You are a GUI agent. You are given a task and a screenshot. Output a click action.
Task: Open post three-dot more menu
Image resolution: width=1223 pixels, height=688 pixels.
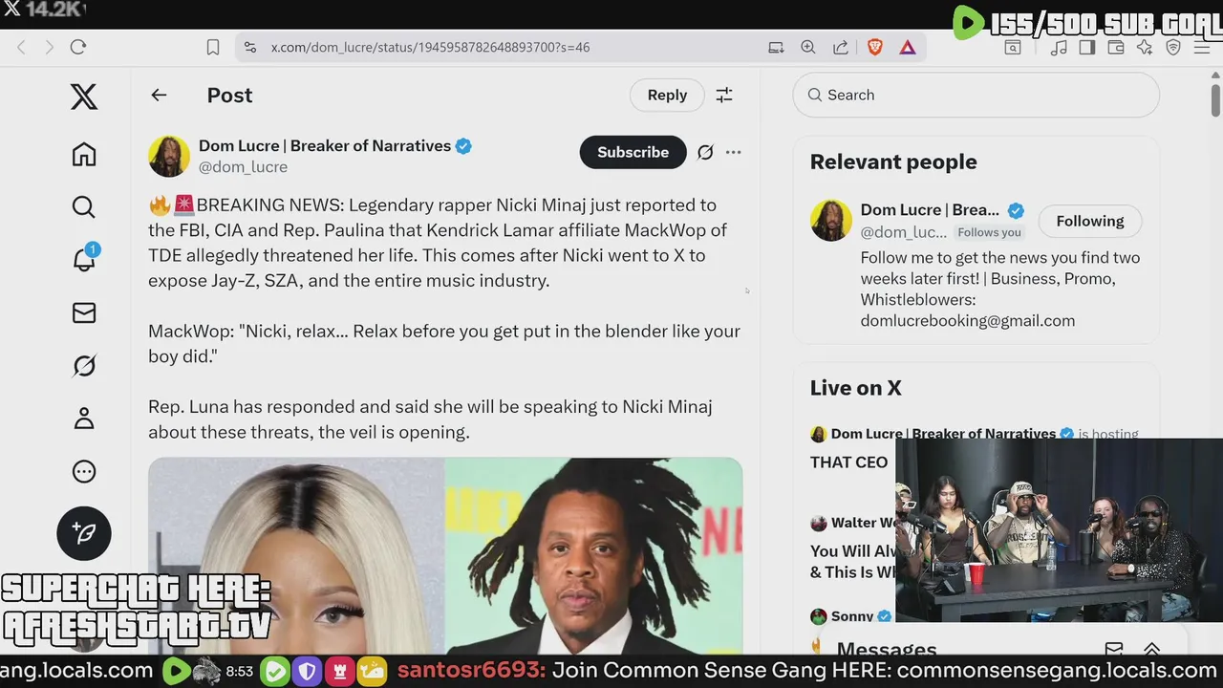click(x=733, y=152)
